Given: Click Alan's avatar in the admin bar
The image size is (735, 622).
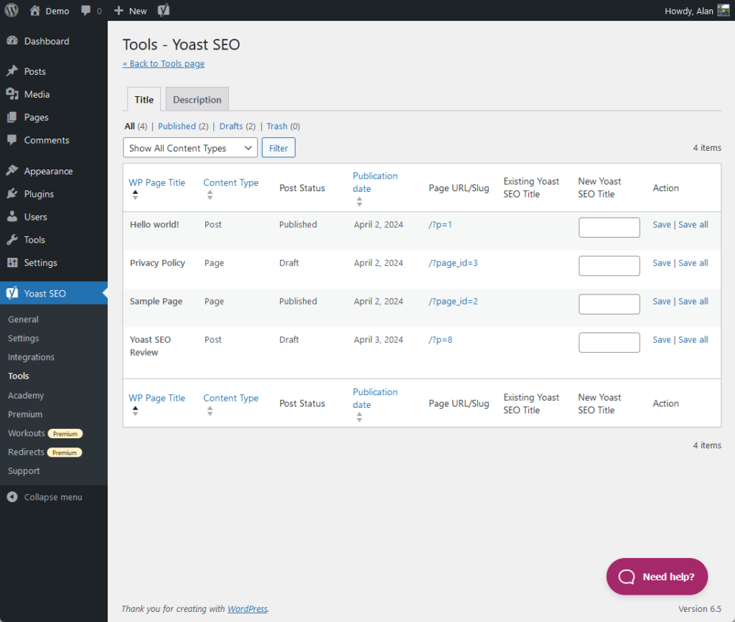Looking at the screenshot, I should click(724, 10).
